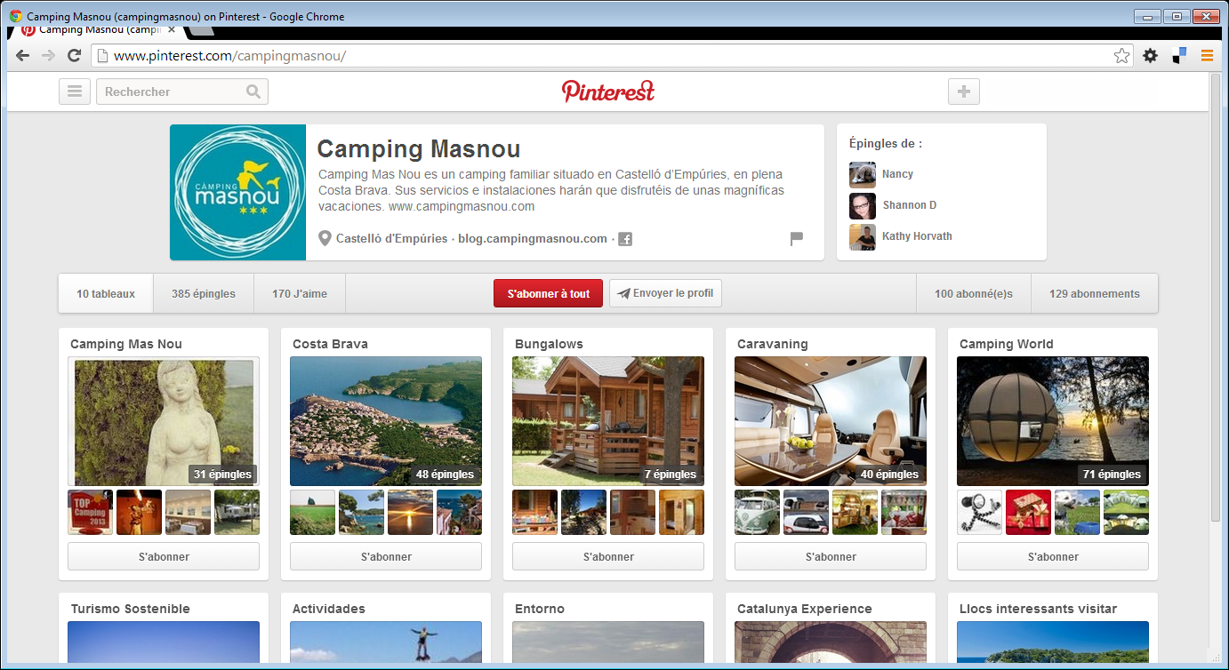This screenshot has height=670, width=1229.
Task: Open the 170 J'aime tab
Action: click(300, 294)
